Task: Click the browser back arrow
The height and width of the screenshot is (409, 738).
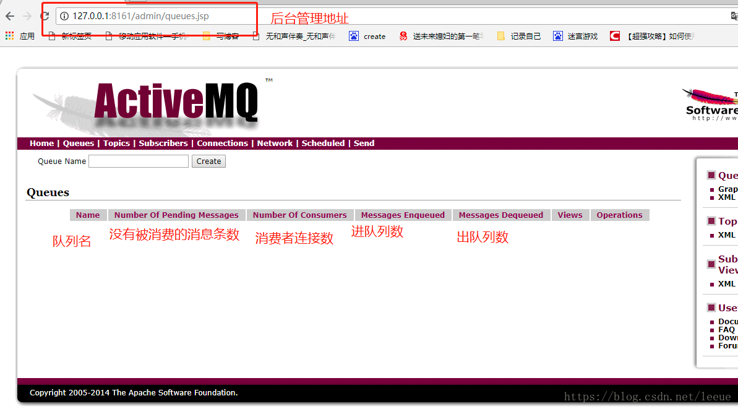Action: (10, 17)
